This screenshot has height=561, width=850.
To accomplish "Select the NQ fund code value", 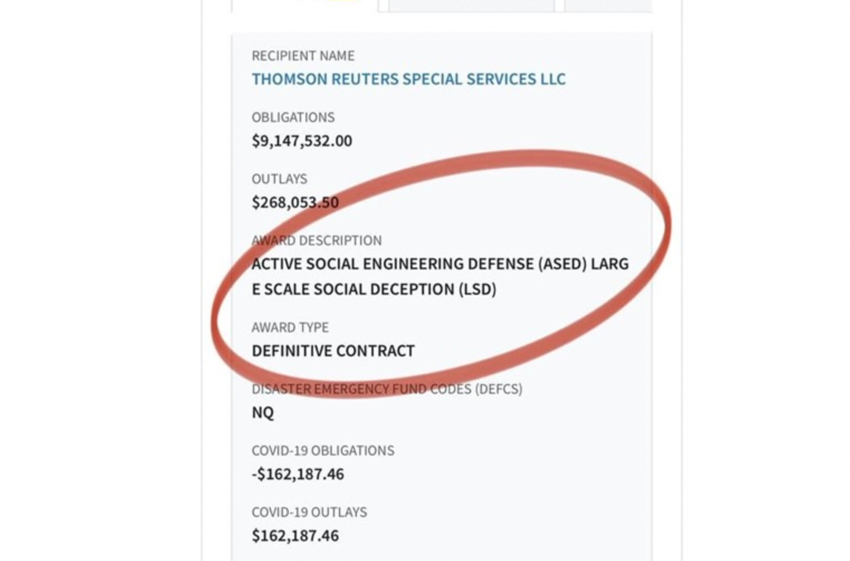I will pos(263,413).
